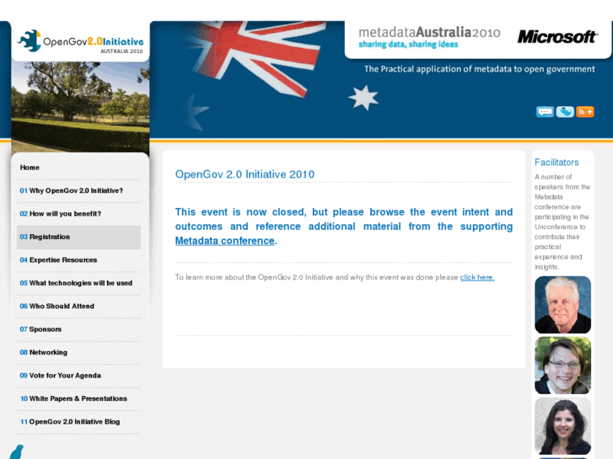The width and height of the screenshot is (613, 459).
Task: Open 10 White Papers & Presentations
Action: 73,398
